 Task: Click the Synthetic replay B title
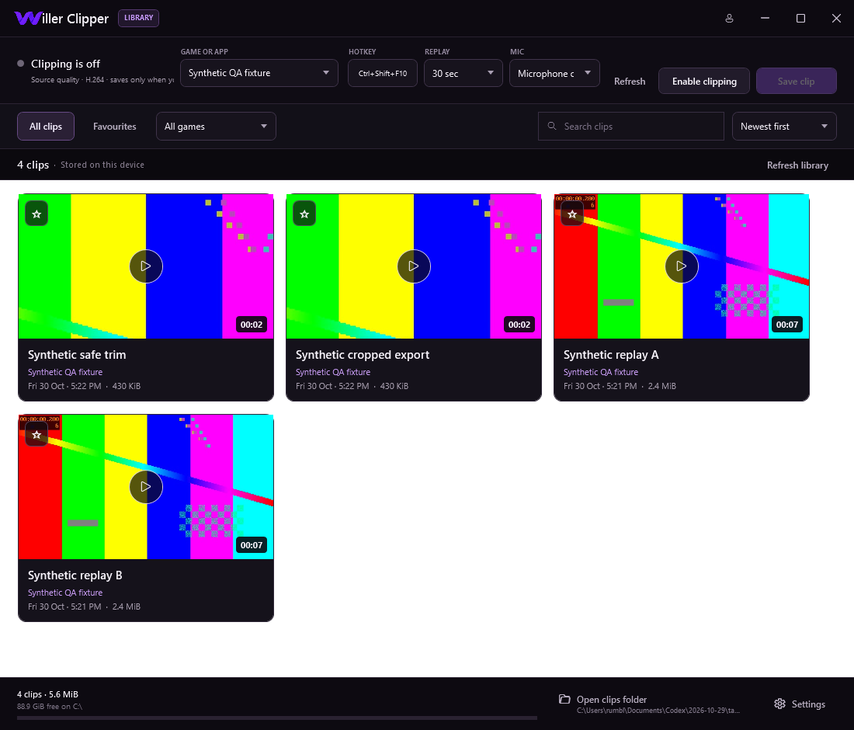click(x=75, y=575)
